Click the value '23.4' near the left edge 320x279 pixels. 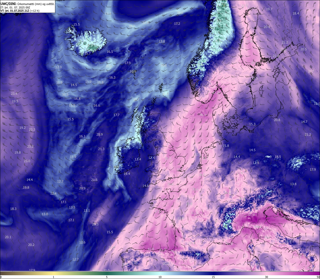(14, 94)
